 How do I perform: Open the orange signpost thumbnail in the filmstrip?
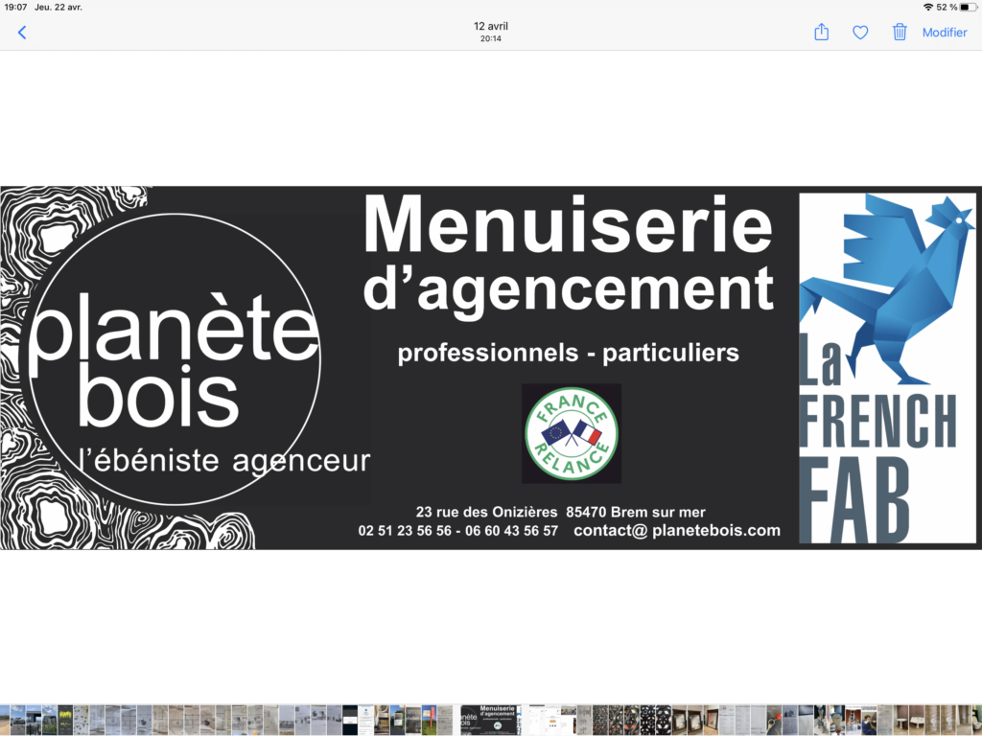[x=429, y=720]
